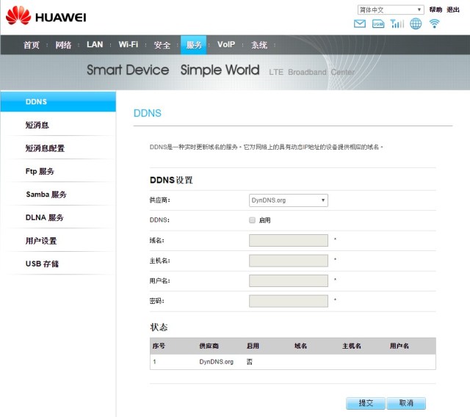This screenshot has height=417, width=470.
Task: Select Samba 服务 in the sidebar
Action: point(46,195)
